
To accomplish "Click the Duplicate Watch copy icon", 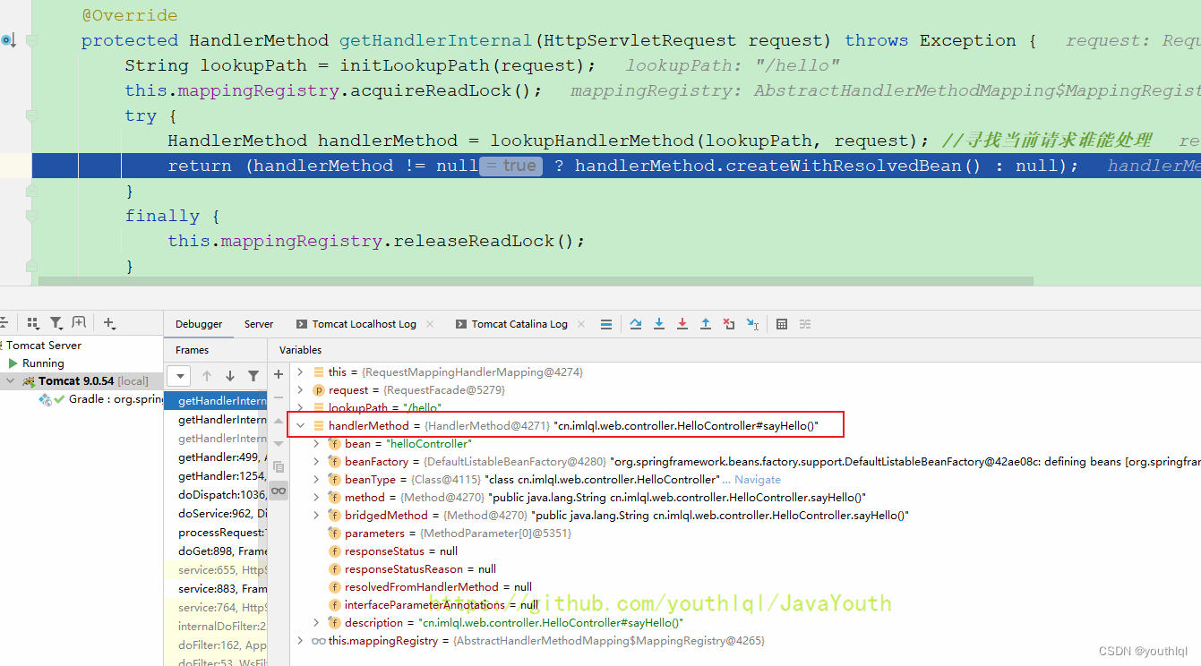I will [x=279, y=467].
